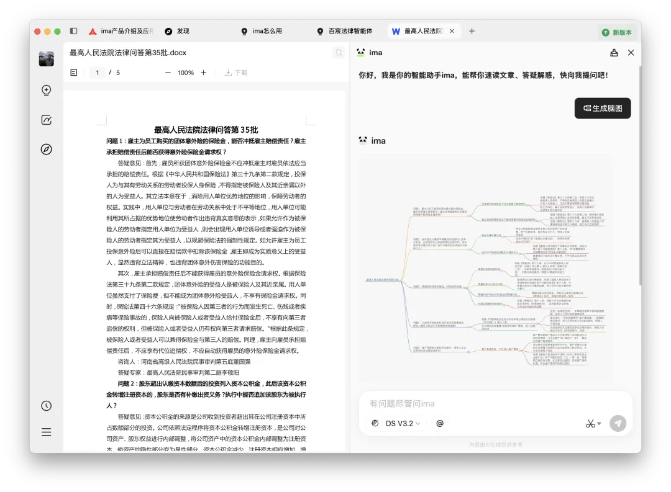Screen dimensions: 671x492
Task: Open the notes edit icon in sidebar
Action: [46, 120]
